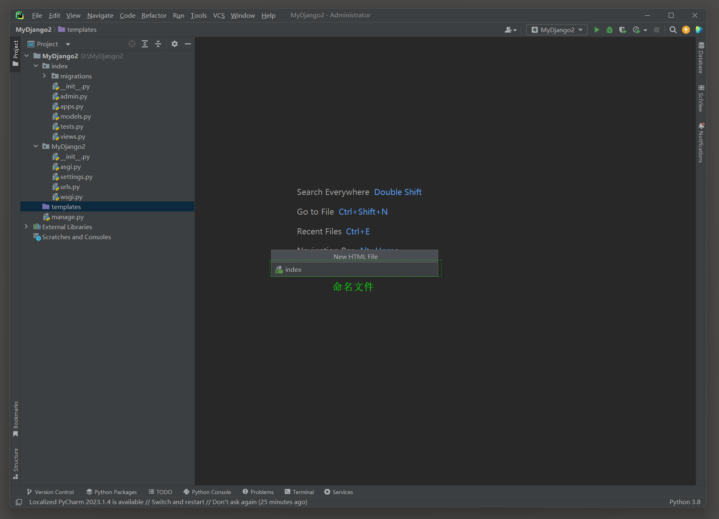Expand External Libraries node
This screenshot has height=519, width=719.
pyautogui.click(x=27, y=227)
